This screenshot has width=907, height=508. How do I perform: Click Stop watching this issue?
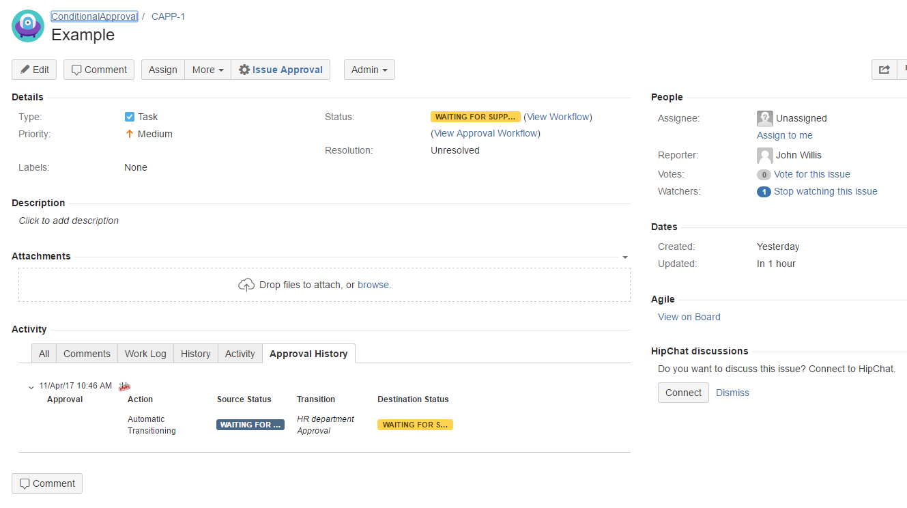tap(825, 191)
